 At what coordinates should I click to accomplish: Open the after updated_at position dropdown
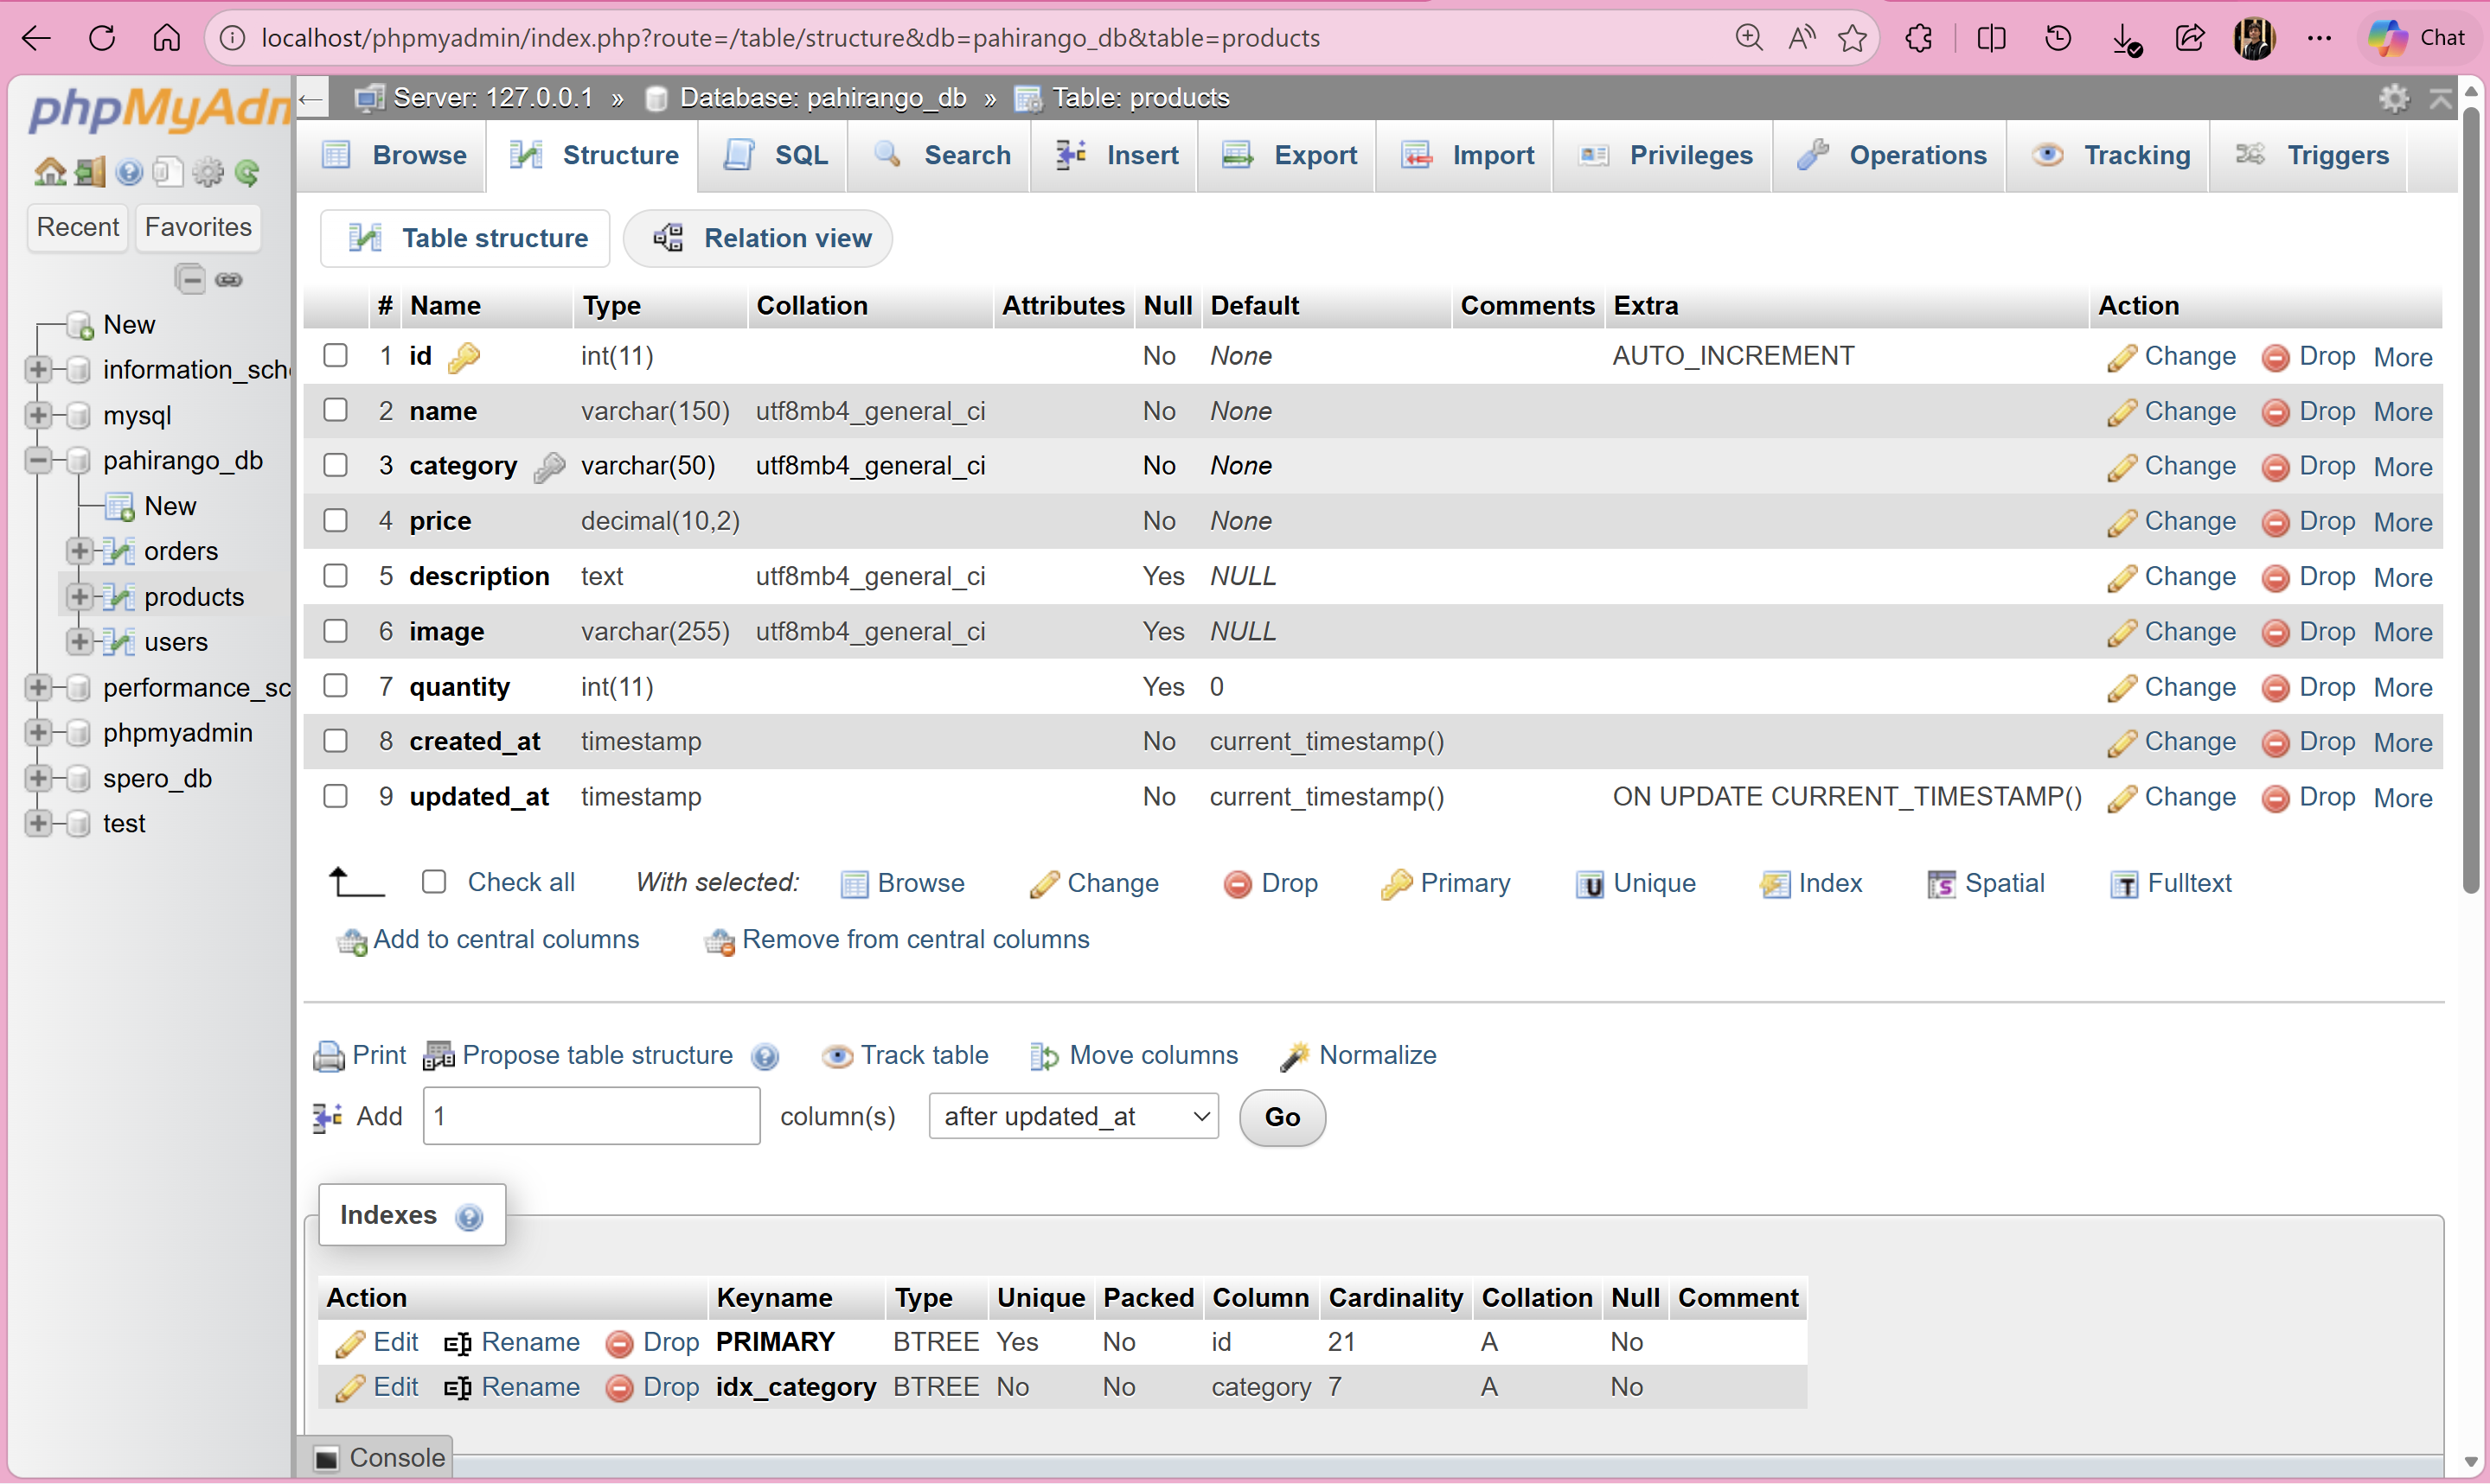click(x=1072, y=1116)
